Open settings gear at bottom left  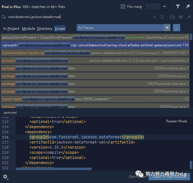tap(5, 177)
